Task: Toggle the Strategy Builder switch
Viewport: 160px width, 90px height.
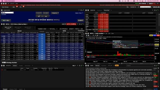Action: pos(4,62)
